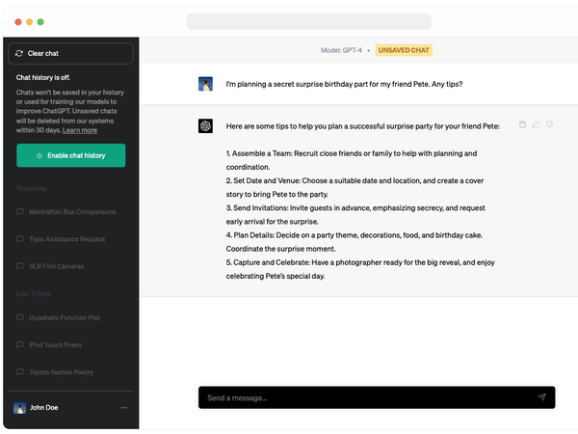Select the SLR Film Cameras conversation
The height and width of the screenshot is (434, 578).
point(56,265)
